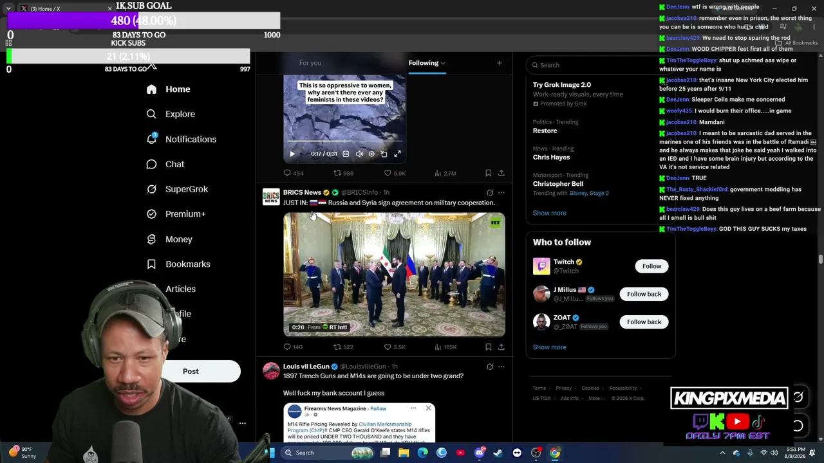Open the Premium+ badge icon in sidebar
This screenshot has width=824, height=463.
151,214
